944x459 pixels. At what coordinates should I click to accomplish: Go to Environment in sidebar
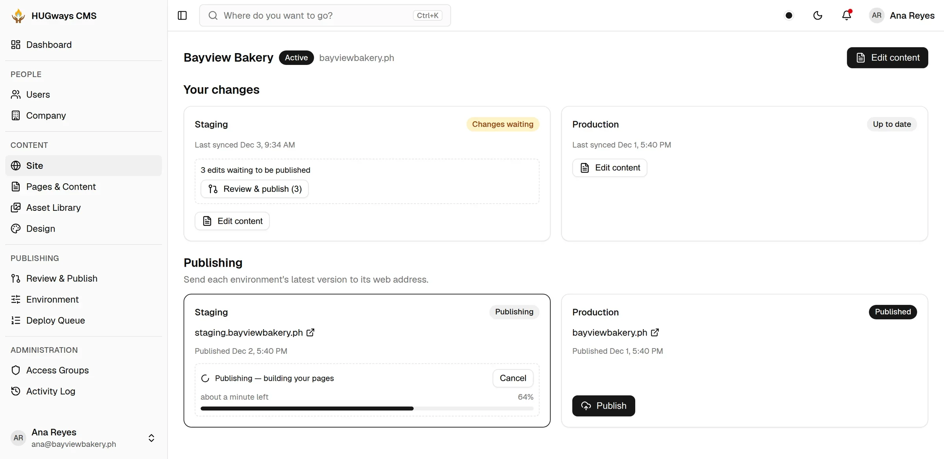click(83, 299)
